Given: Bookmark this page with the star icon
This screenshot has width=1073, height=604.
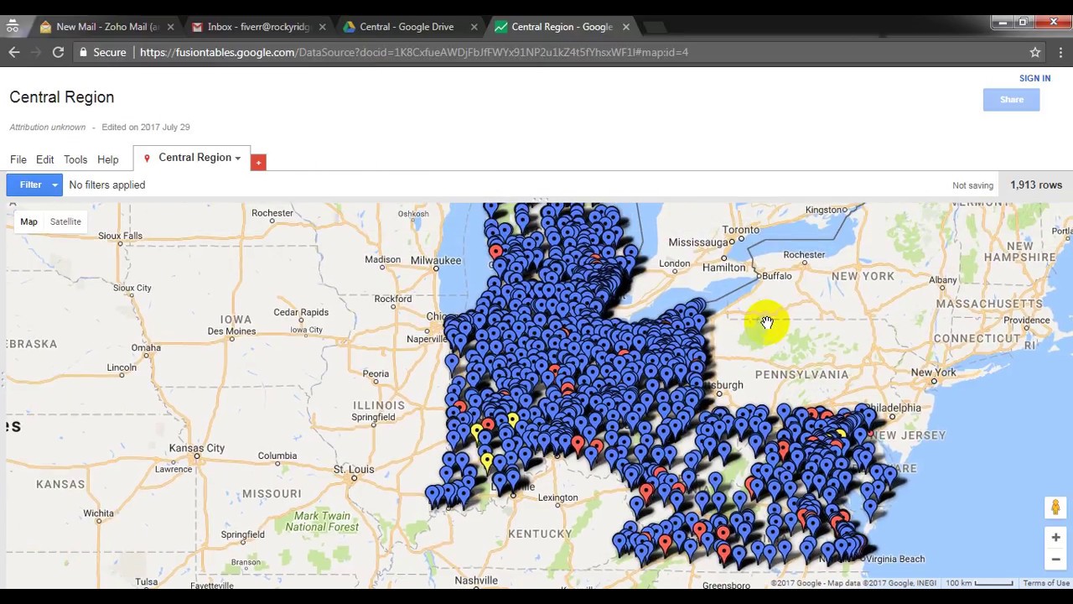Looking at the screenshot, I should 1035,52.
